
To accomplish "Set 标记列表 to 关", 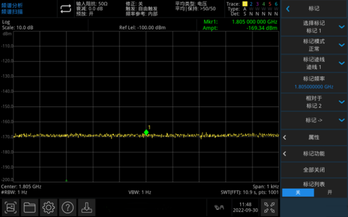I will point(298,193).
